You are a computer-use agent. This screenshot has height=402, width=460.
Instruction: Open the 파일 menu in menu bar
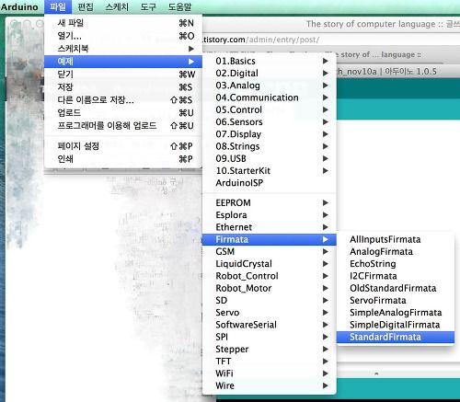coord(58,6)
